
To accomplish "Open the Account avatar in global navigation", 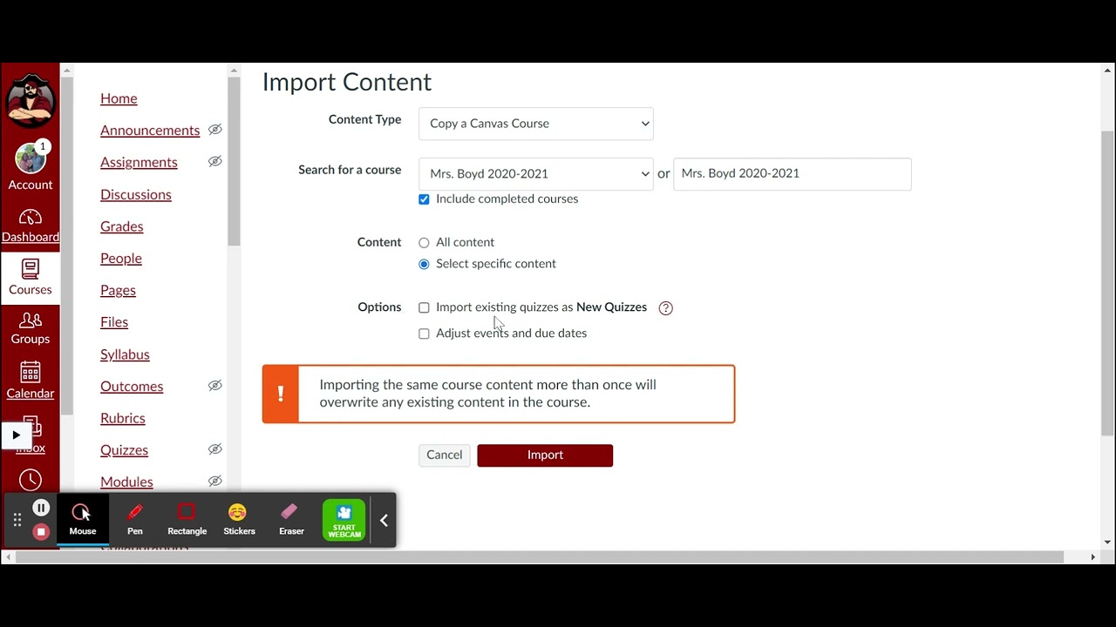I will tap(31, 159).
